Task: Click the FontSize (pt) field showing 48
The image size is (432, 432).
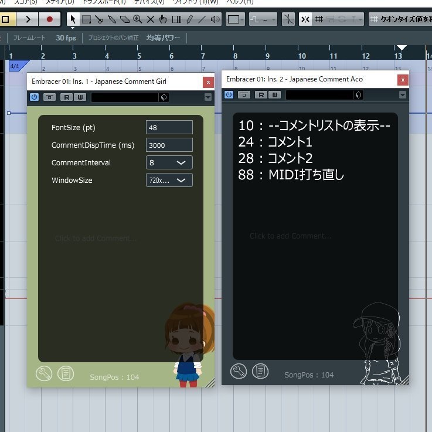Action: point(169,127)
